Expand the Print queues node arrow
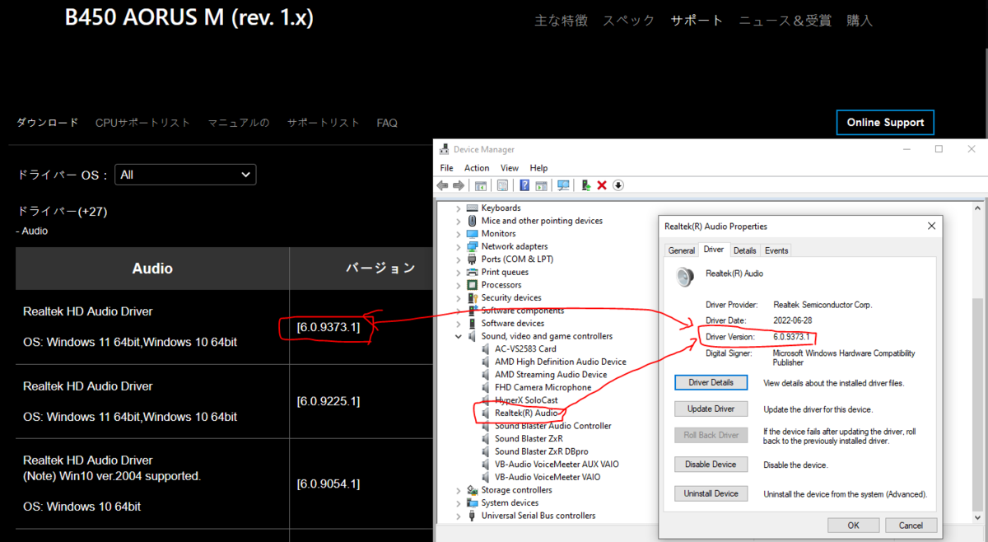The width and height of the screenshot is (988, 542). tap(459, 272)
